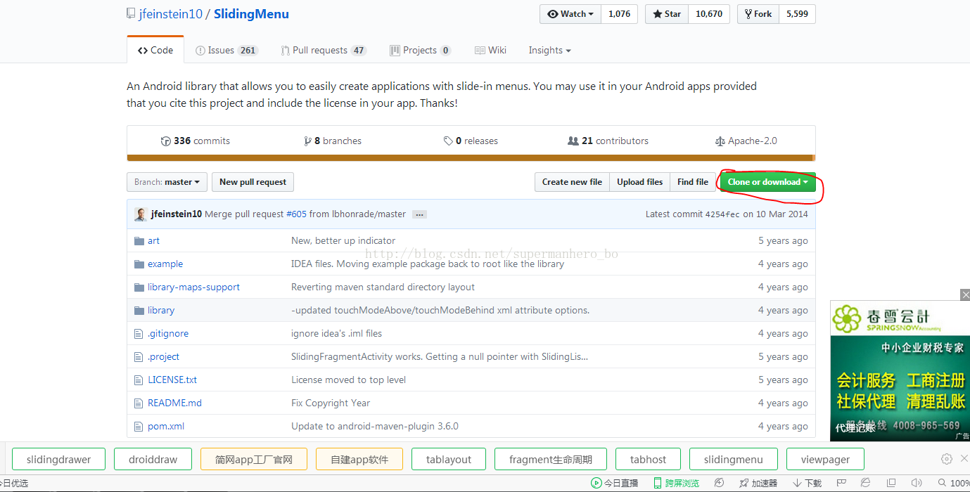
Task: Open the LICENSE.txt file
Action: [x=172, y=380]
